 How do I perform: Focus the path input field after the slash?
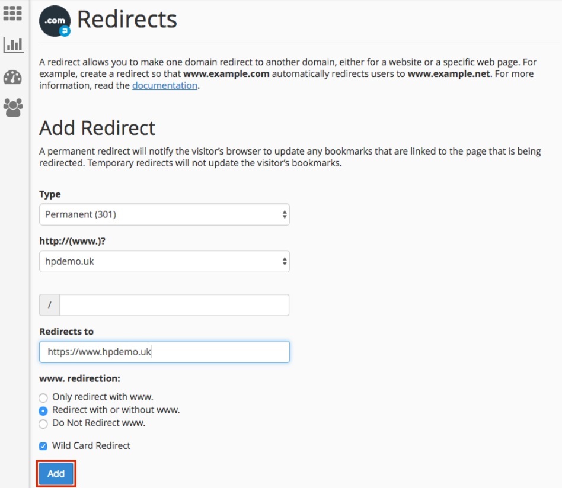tap(175, 304)
